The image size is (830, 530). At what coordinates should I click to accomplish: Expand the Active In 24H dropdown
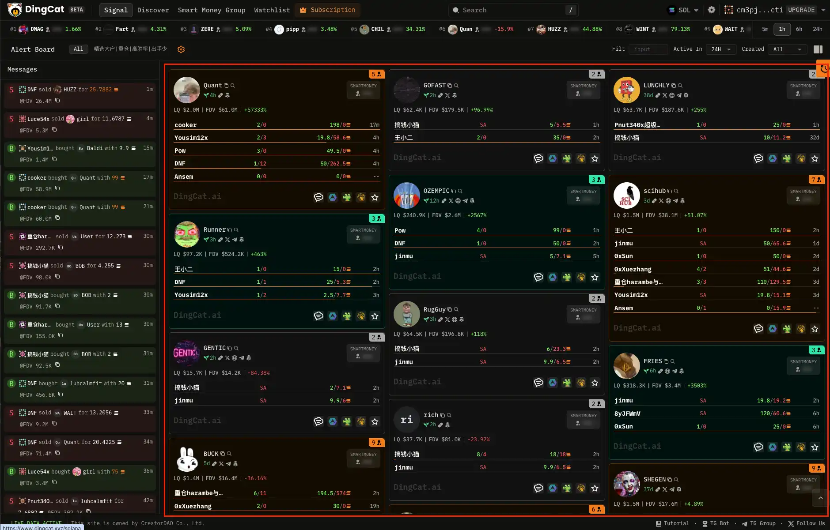(x=721, y=49)
